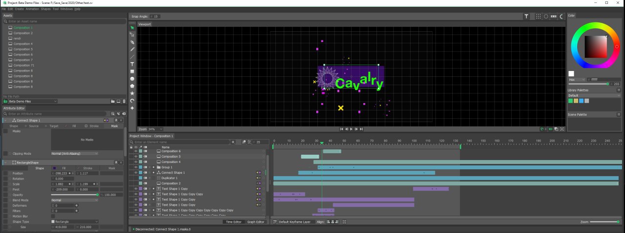Image resolution: width=625 pixels, height=233 pixels.
Task: Adjust the Opacity slider
Action: 74,195
